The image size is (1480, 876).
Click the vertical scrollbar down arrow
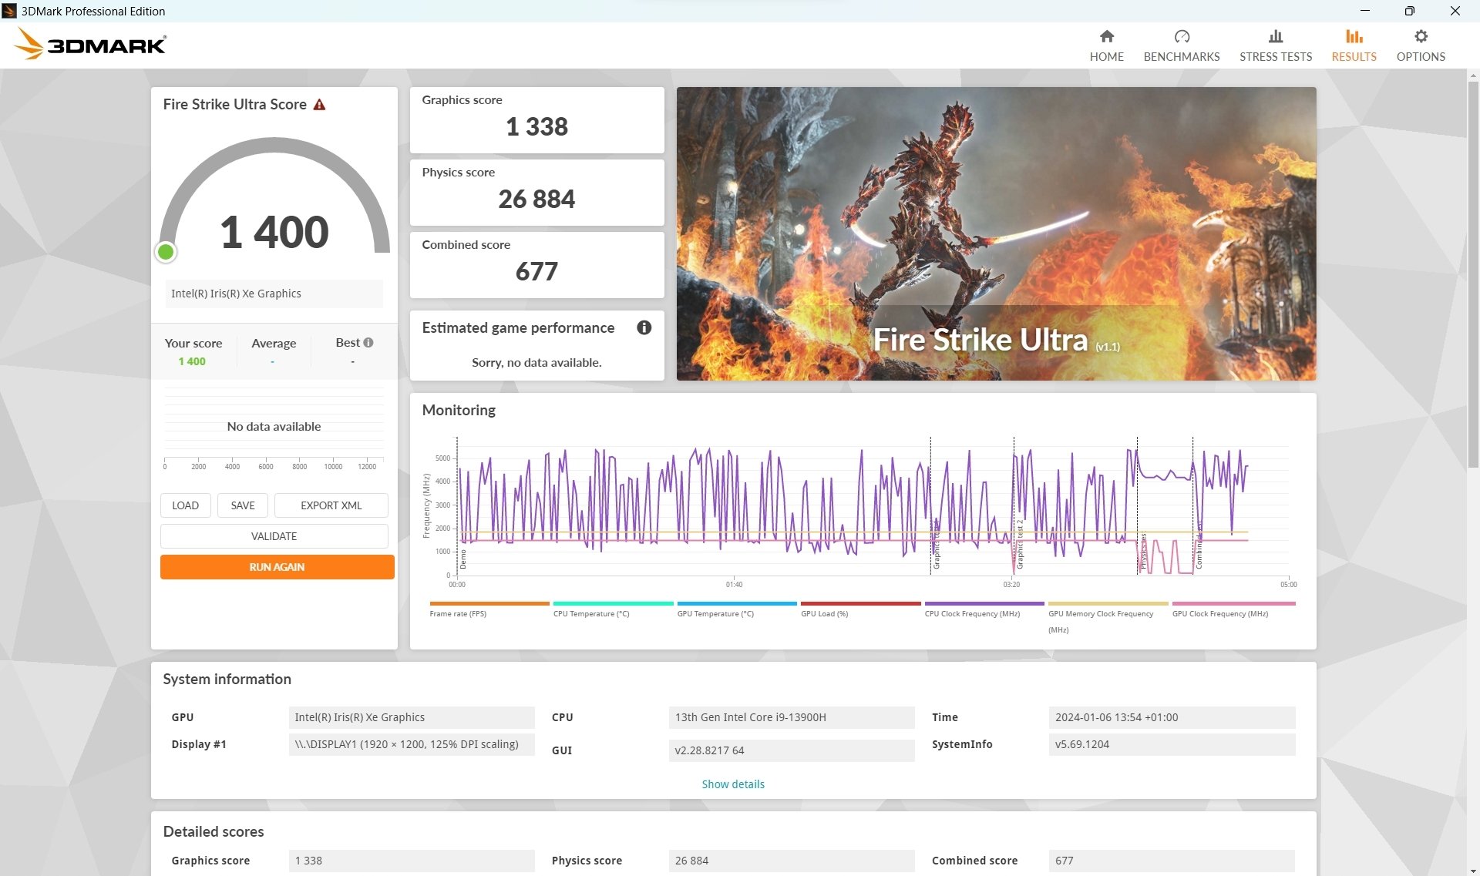[1473, 870]
